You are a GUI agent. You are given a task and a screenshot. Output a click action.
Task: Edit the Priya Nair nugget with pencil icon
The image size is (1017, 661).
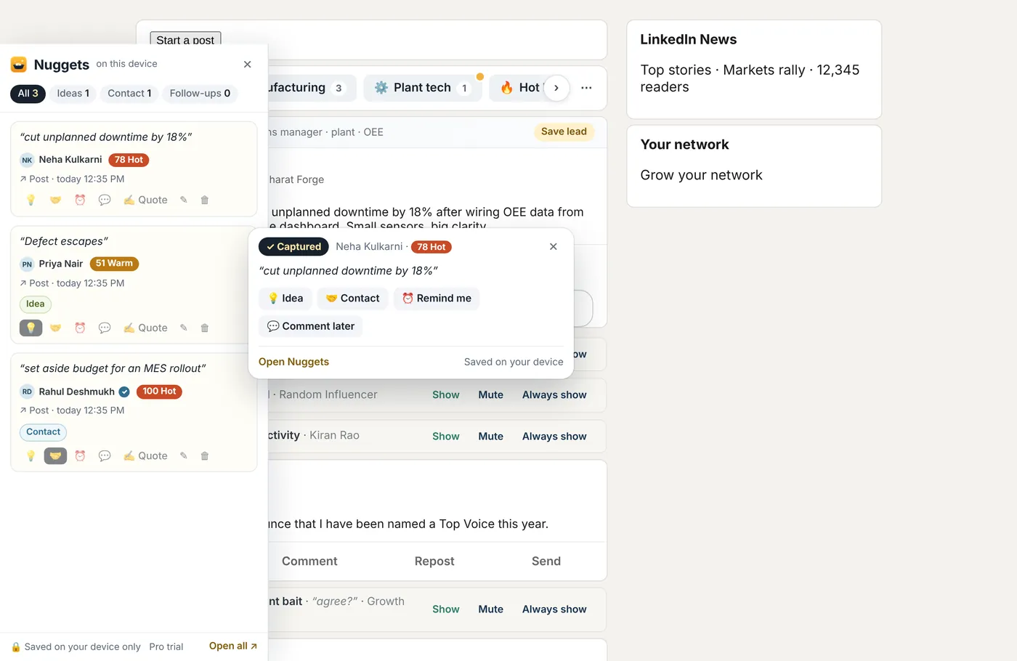(x=184, y=328)
